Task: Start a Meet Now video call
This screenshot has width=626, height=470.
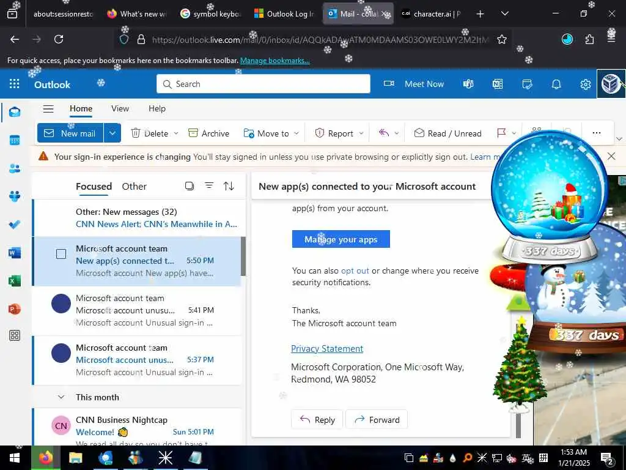Action: (414, 84)
